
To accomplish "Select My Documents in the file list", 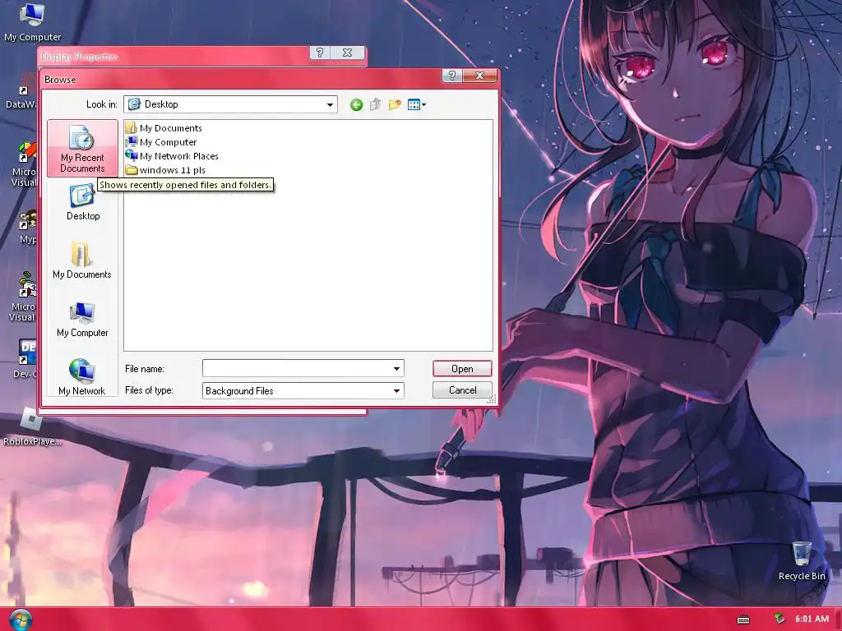I will tap(164, 127).
